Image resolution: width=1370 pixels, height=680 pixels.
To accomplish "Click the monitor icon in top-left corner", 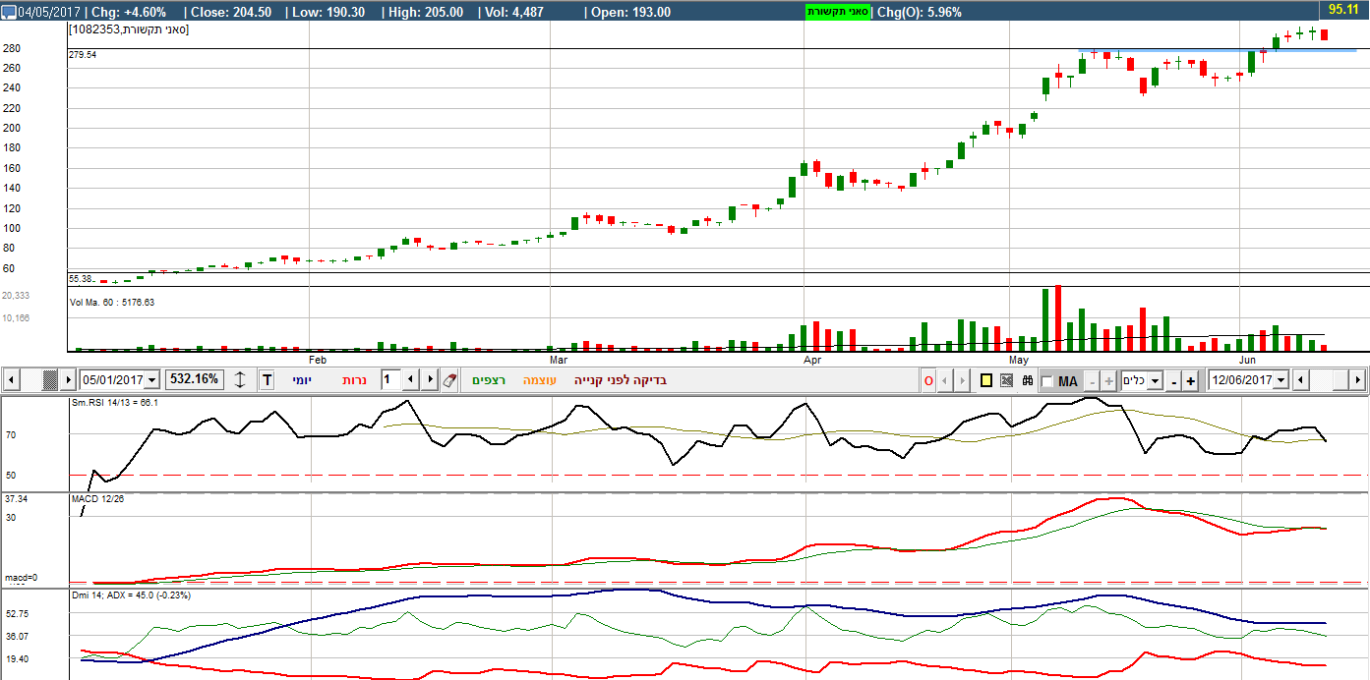I will click(x=9, y=12).
